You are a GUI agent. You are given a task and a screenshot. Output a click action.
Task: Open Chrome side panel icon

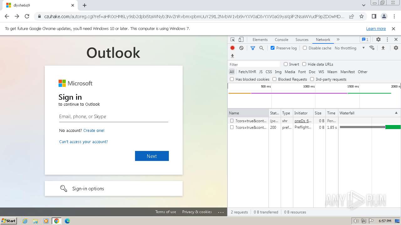(374, 17)
